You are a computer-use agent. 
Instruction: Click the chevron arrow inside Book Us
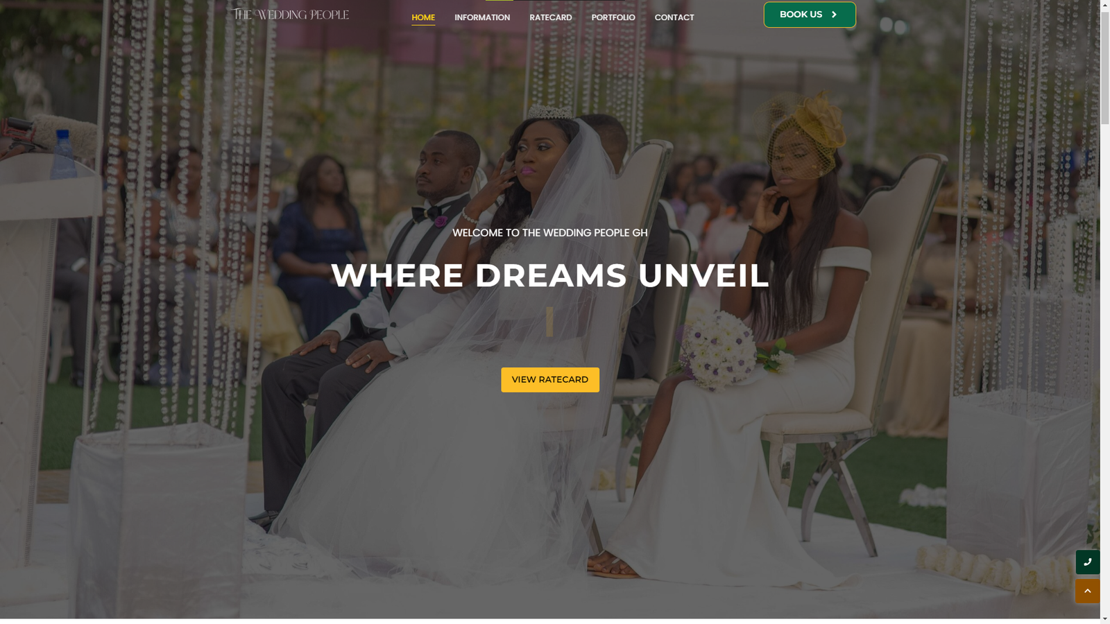[x=834, y=15]
